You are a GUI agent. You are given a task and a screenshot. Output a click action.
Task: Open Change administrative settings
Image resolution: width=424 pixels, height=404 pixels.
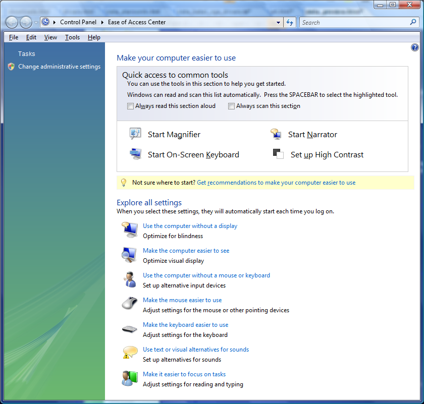click(59, 67)
